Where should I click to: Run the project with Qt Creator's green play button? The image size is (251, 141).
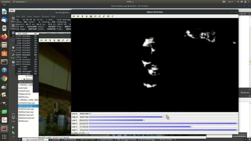pyautogui.click(x=13, y=127)
